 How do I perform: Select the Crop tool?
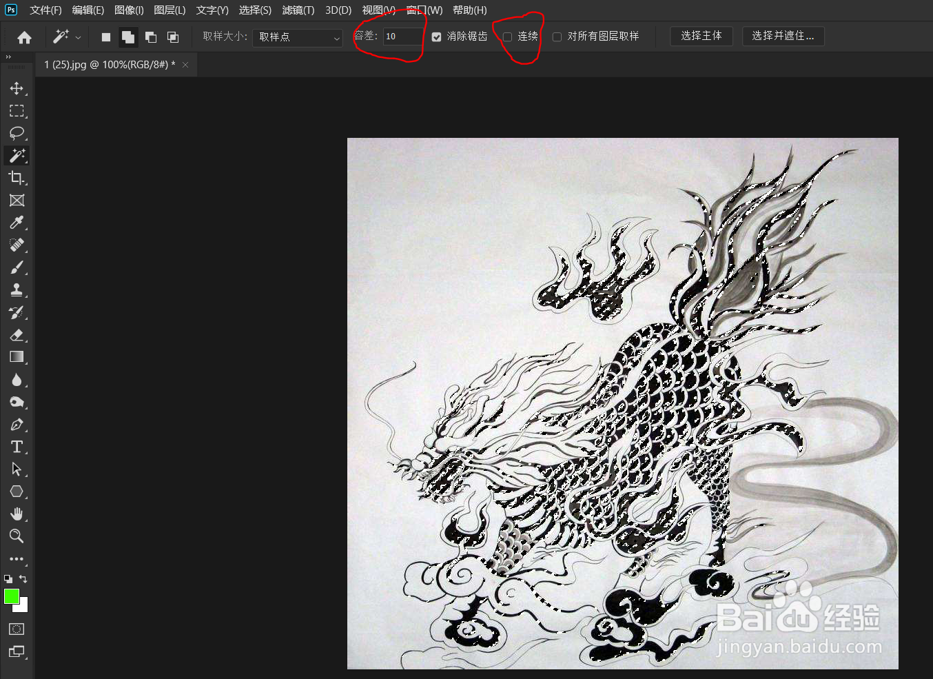(17, 178)
